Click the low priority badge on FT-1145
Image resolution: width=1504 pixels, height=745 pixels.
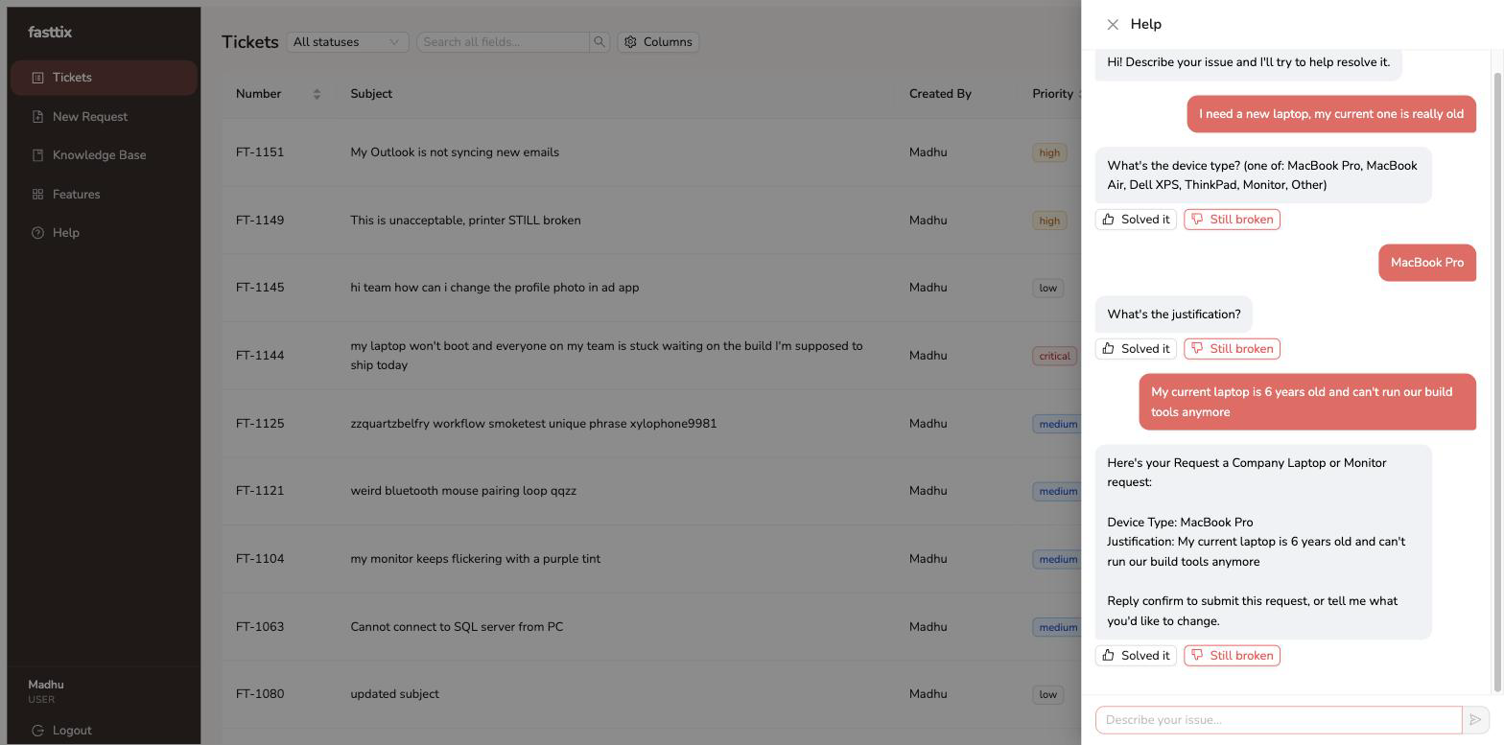1047,288
